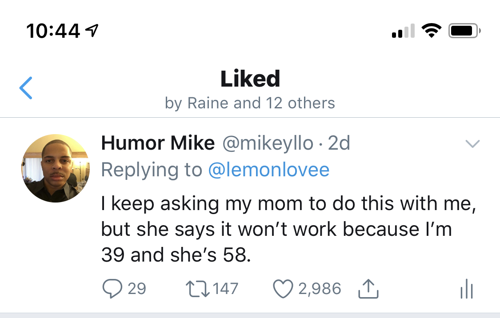Tap "by Raine and 12 others" subtitle
This screenshot has height=318, width=500.
250,103
